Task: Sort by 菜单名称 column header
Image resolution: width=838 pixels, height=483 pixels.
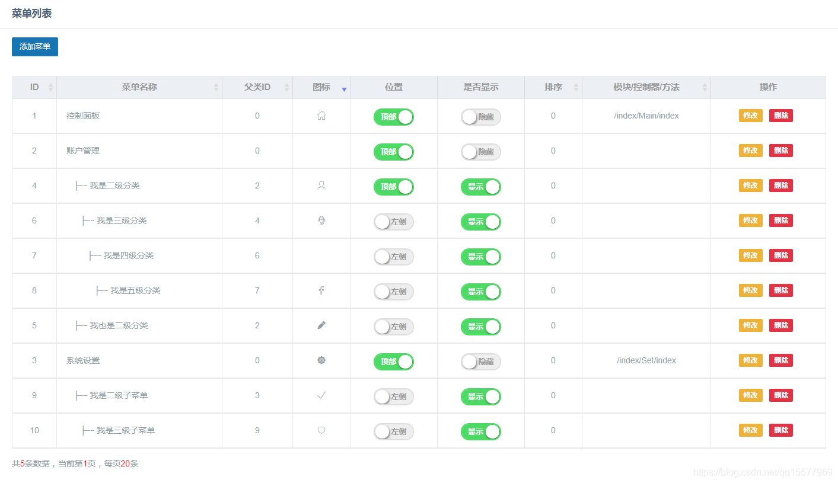Action: [x=139, y=87]
